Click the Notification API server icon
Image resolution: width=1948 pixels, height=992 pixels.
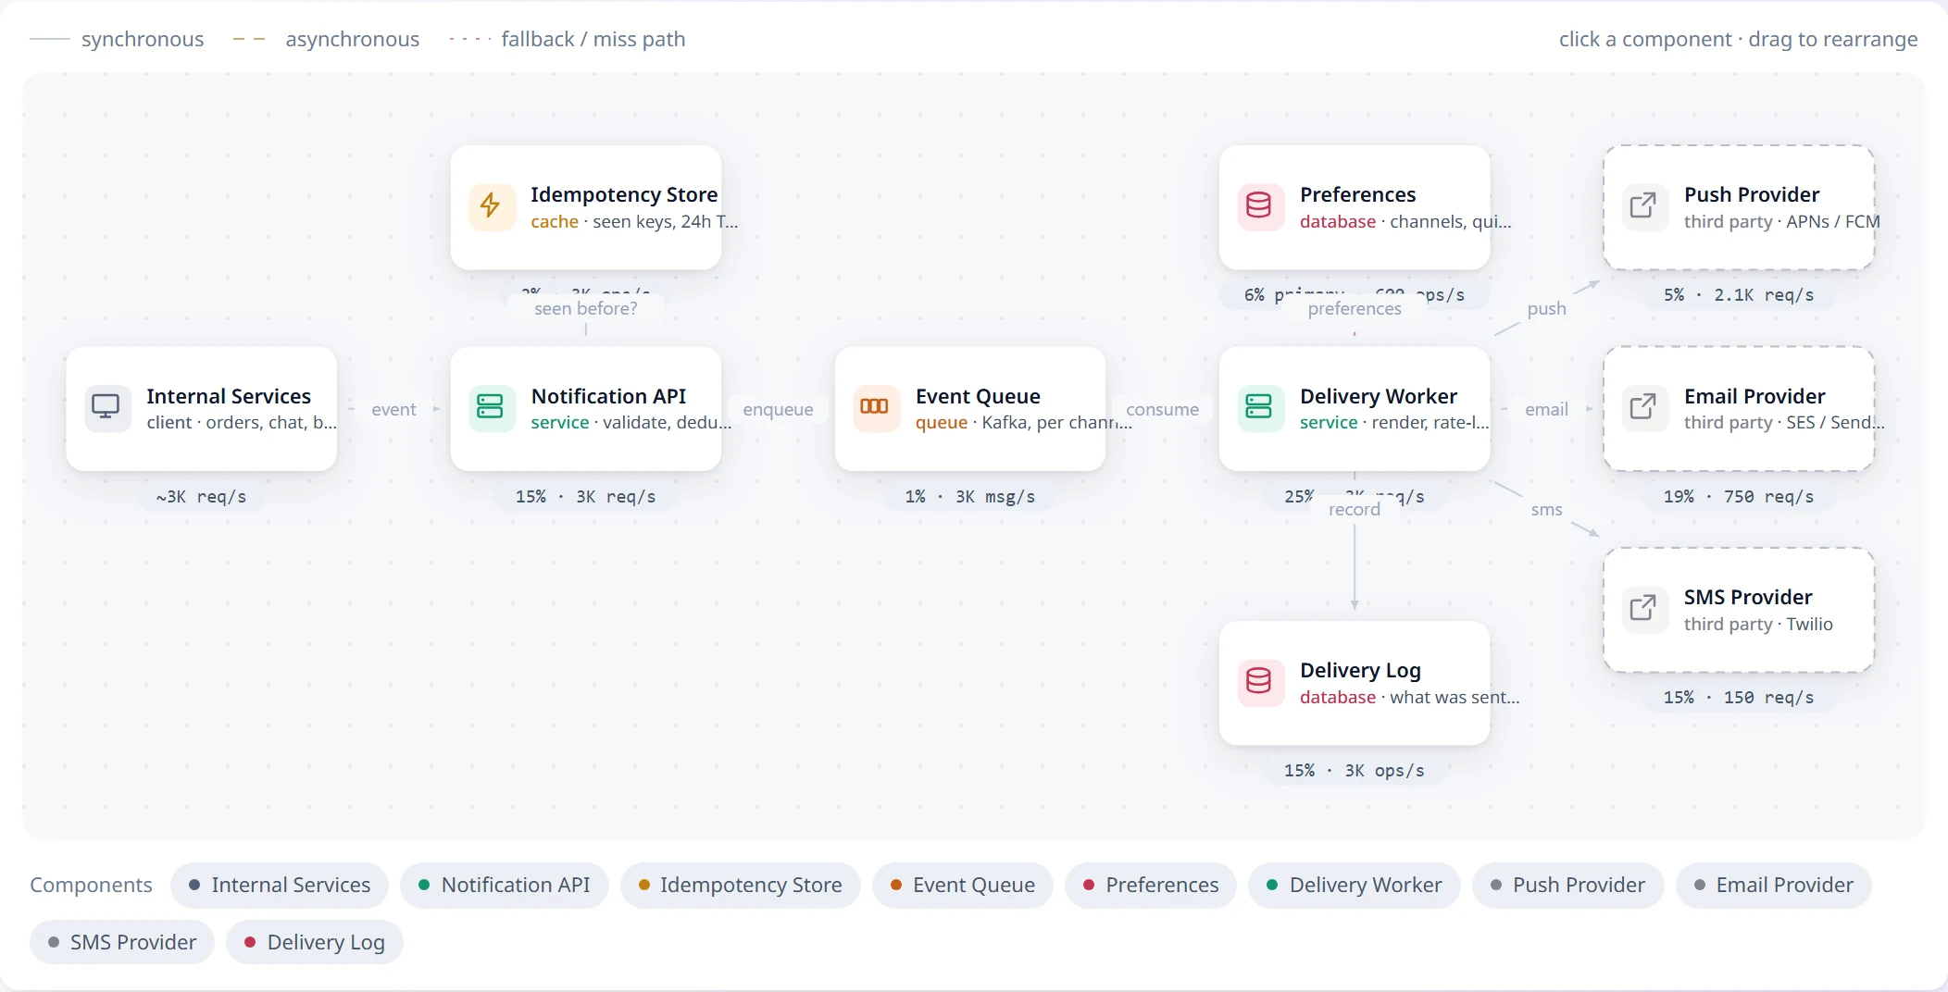(x=491, y=408)
